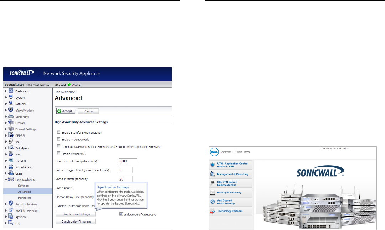The width and height of the screenshot is (385, 230).
Task: Click the SonicPoint access point icon
Action: click(11, 116)
